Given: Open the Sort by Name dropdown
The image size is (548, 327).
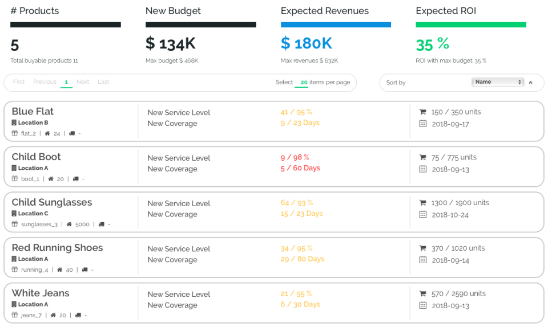Looking at the screenshot, I should point(498,82).
